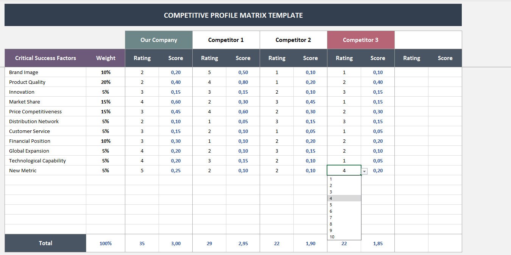Click Competitor 1's total score 2,95 cell

tap(243, 243)
